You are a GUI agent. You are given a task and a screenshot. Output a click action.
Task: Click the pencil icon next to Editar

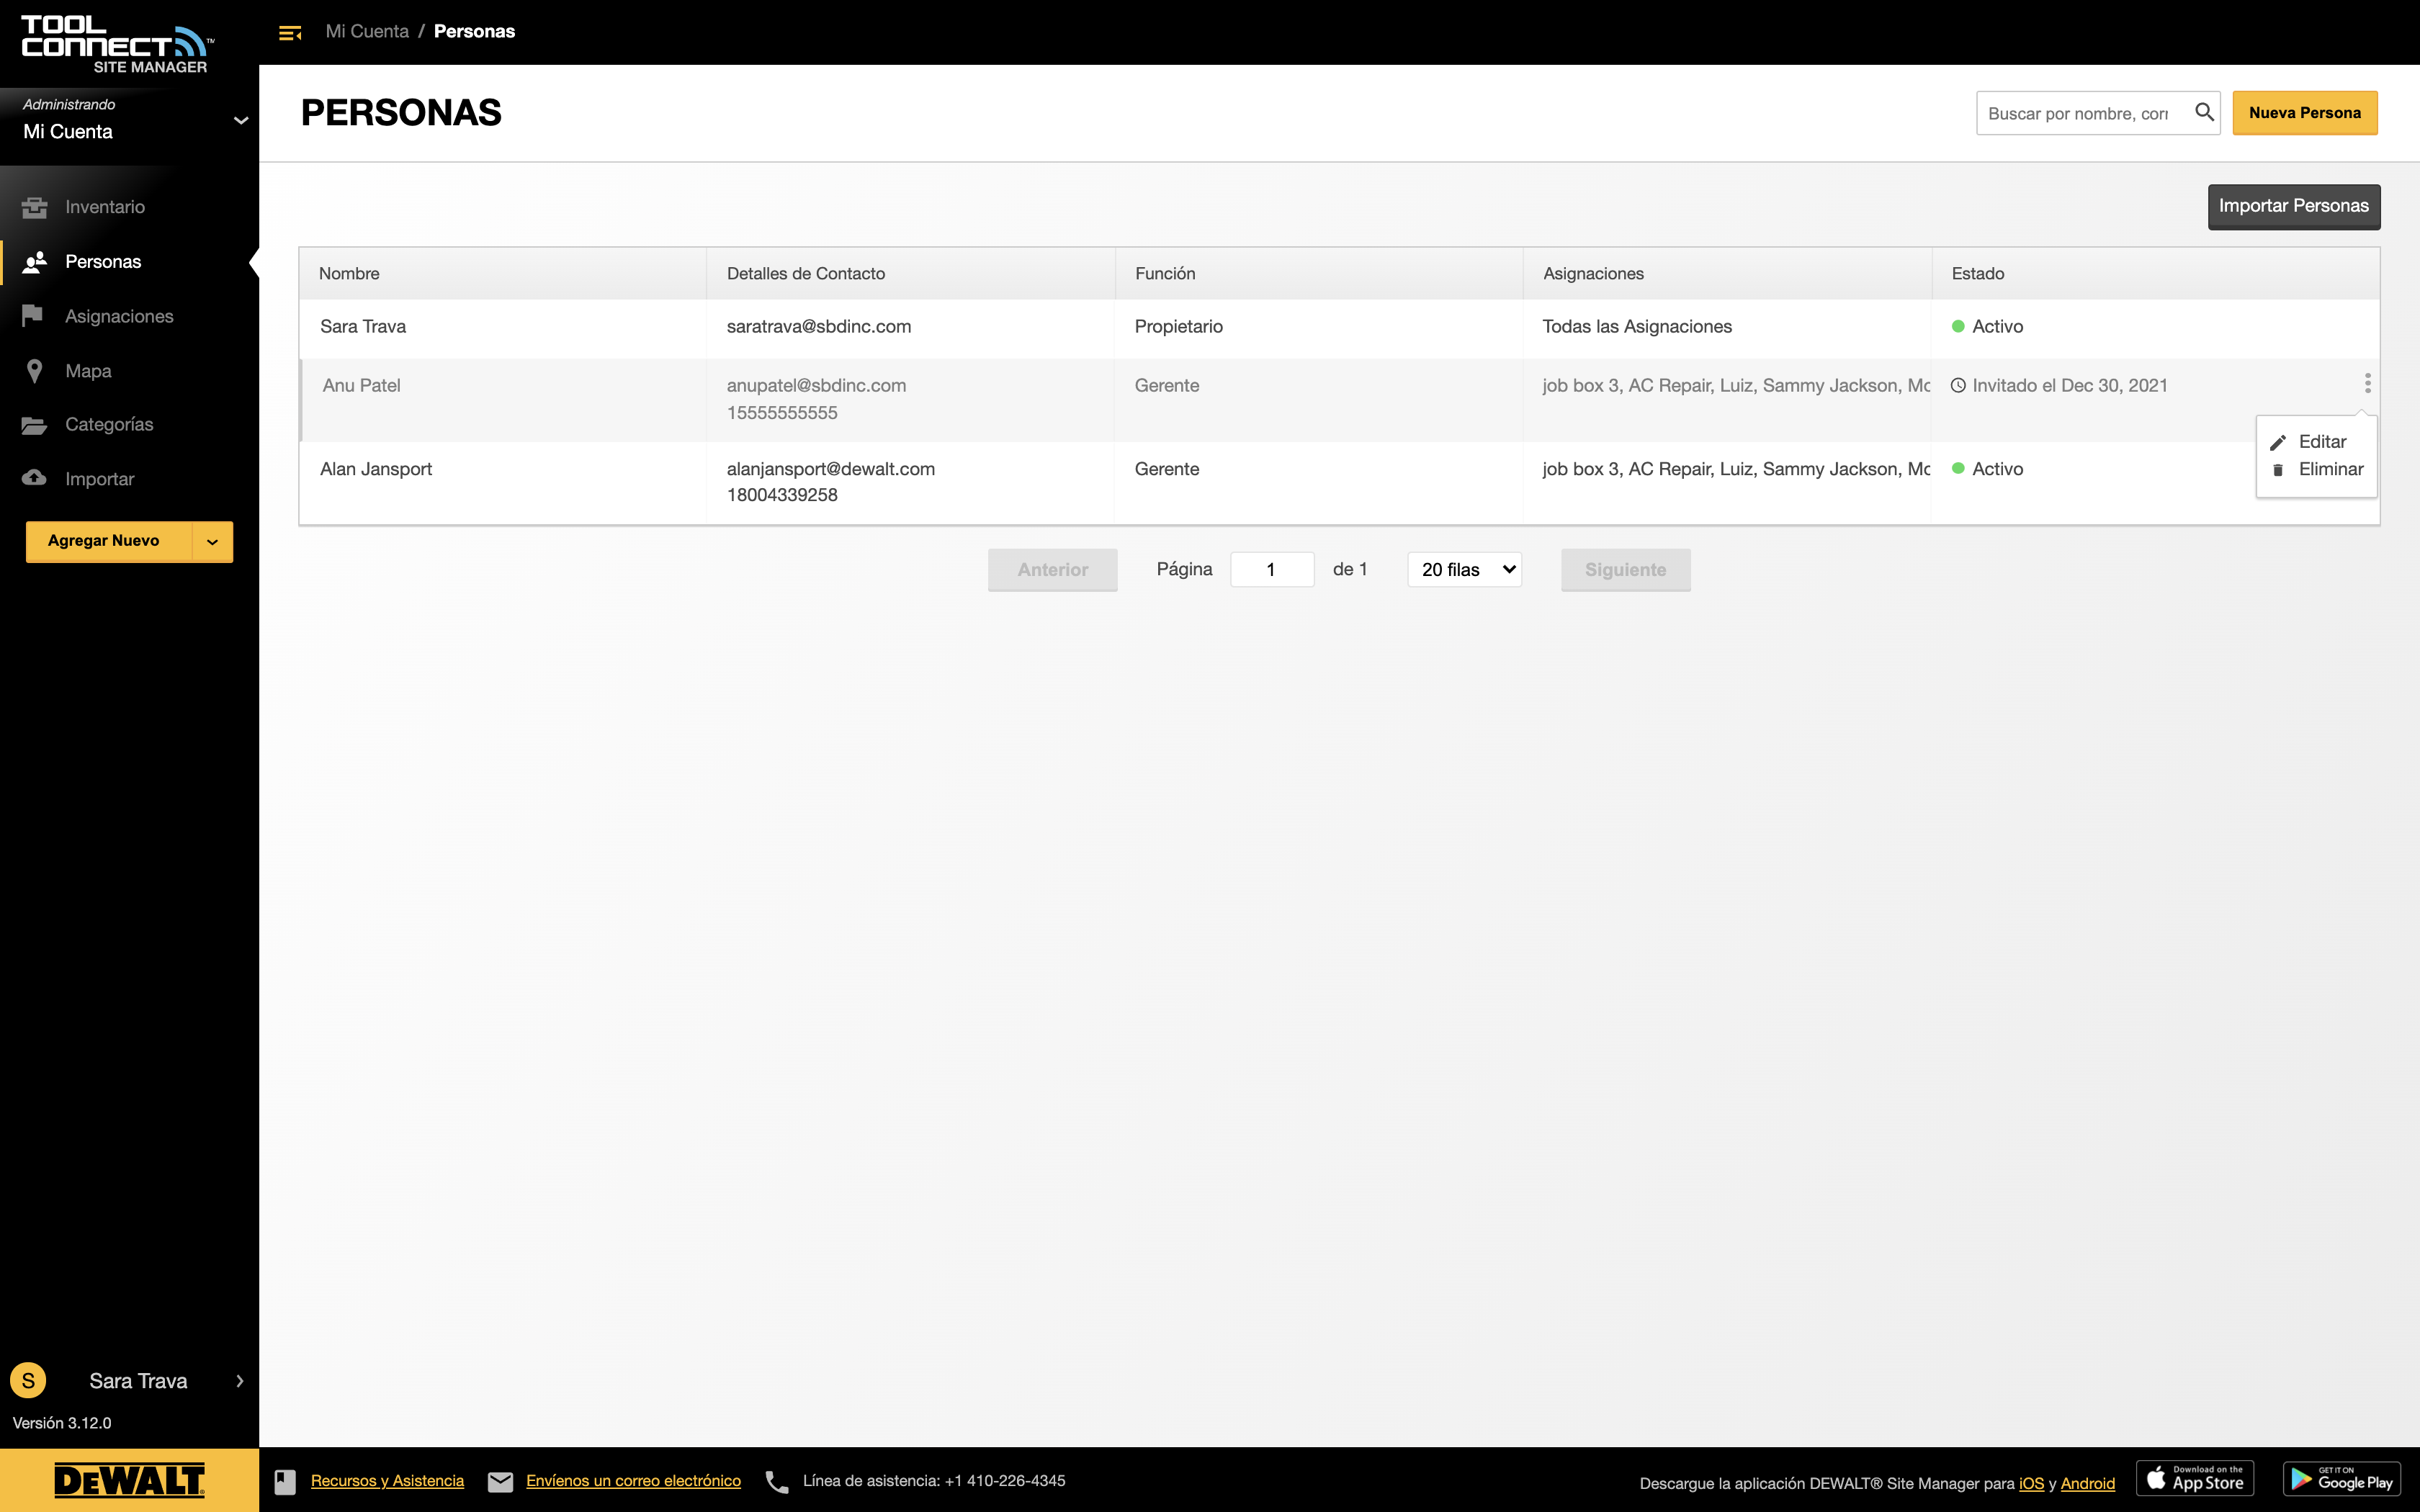click(x=2278, y=443)
